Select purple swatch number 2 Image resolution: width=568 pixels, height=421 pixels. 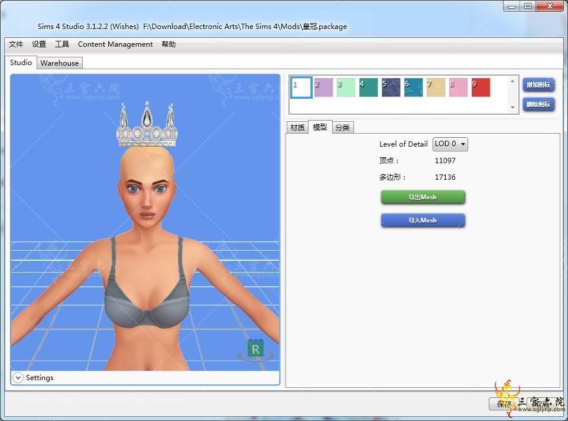coord(323,88)
